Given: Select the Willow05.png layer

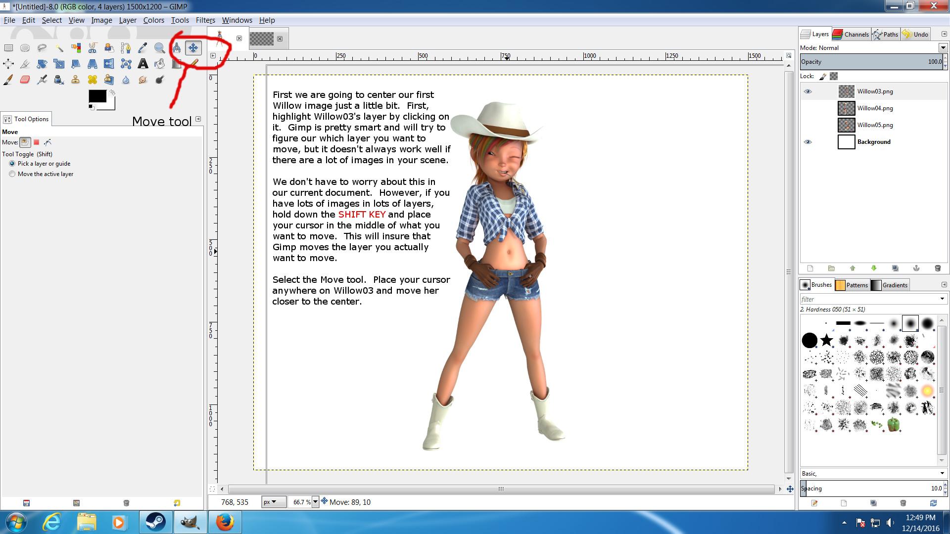Looking at the screenshot, I should click(x=875, y=125).
